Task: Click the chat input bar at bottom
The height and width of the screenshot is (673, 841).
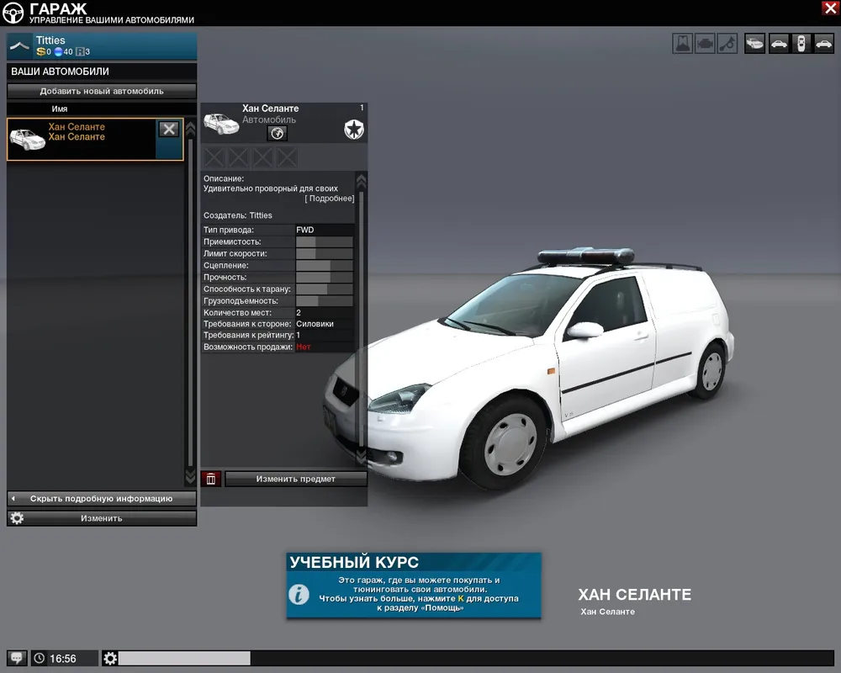Action: pos(471,658)
